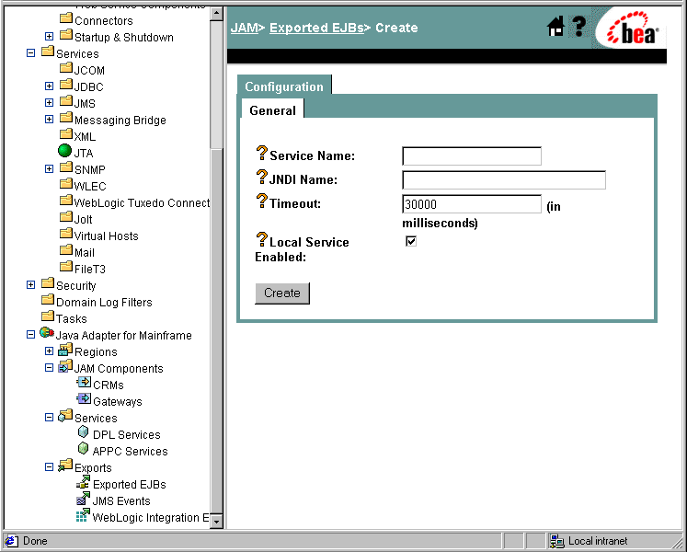Select the General sub-tab
The image size is (687, 552).
pos(272,110)
